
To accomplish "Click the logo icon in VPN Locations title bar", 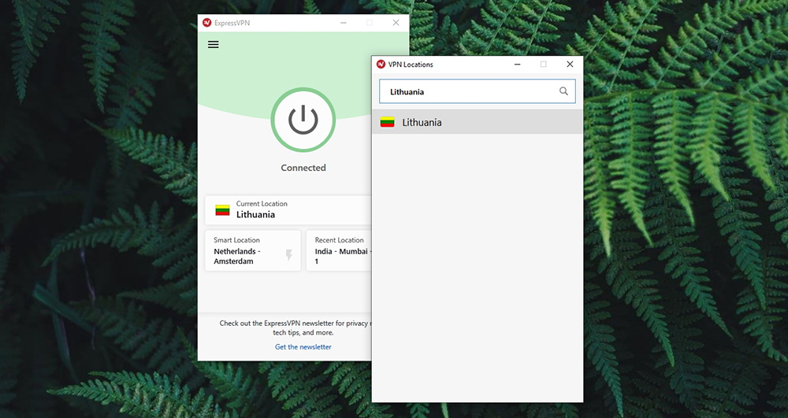I will [381, 65].
